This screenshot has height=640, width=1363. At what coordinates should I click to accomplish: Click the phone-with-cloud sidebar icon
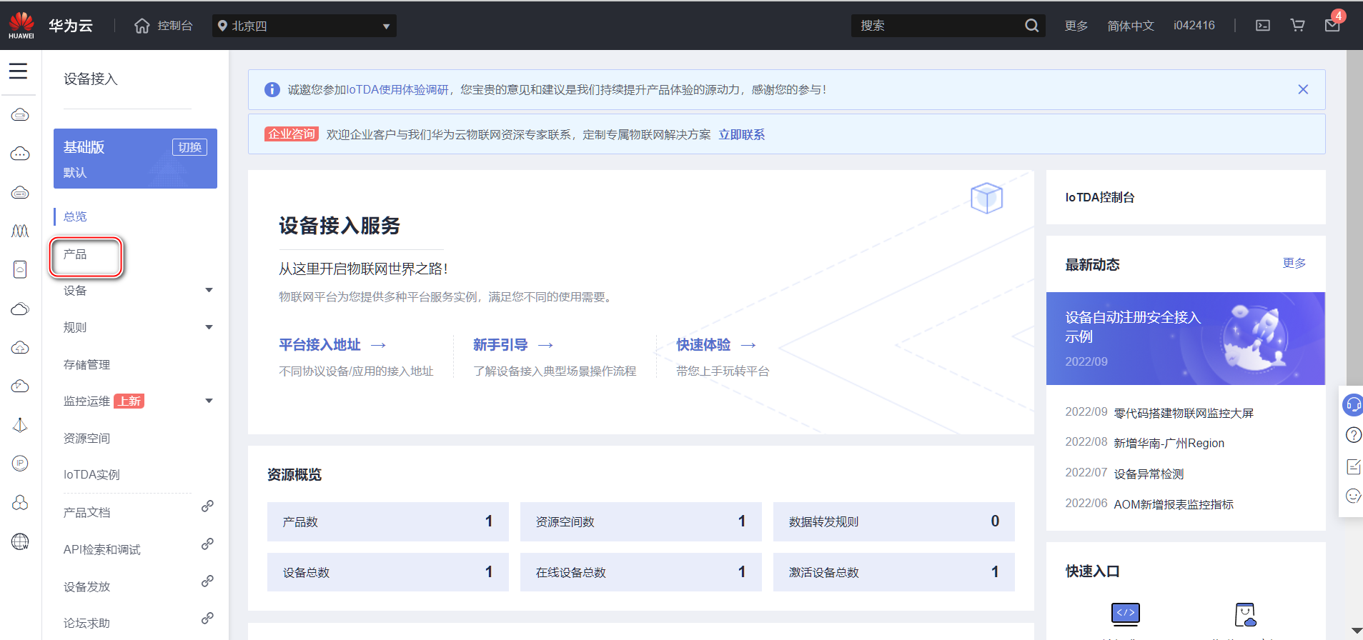click(x=20, y=269)
